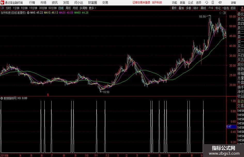Viewport: 244px width, 157px height.
Task: Switch to the 1分钟 period tab
Action: 16,8
